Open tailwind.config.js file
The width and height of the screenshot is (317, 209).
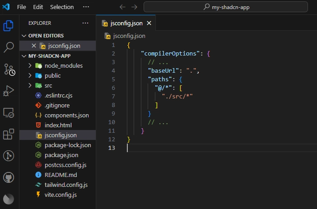tap(58, 185)
